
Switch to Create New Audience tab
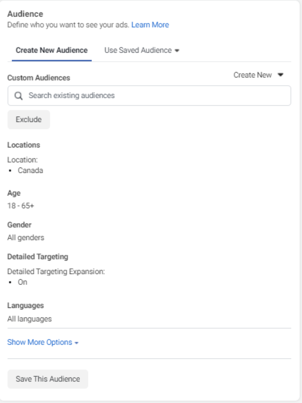pos(52,50)
